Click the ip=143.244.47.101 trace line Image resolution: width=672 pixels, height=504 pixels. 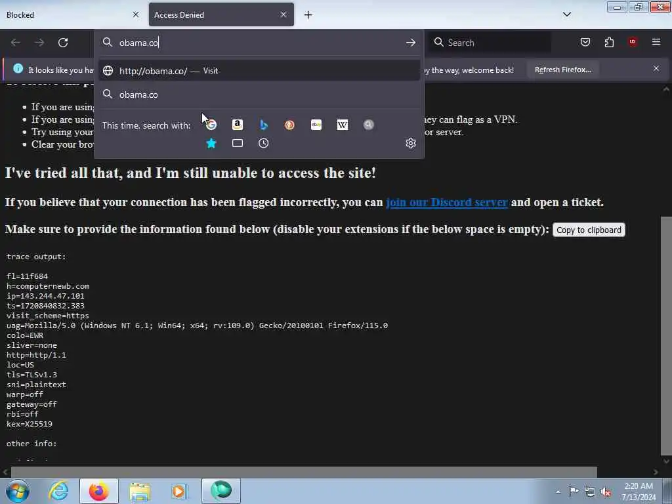[x=45, y=296]
